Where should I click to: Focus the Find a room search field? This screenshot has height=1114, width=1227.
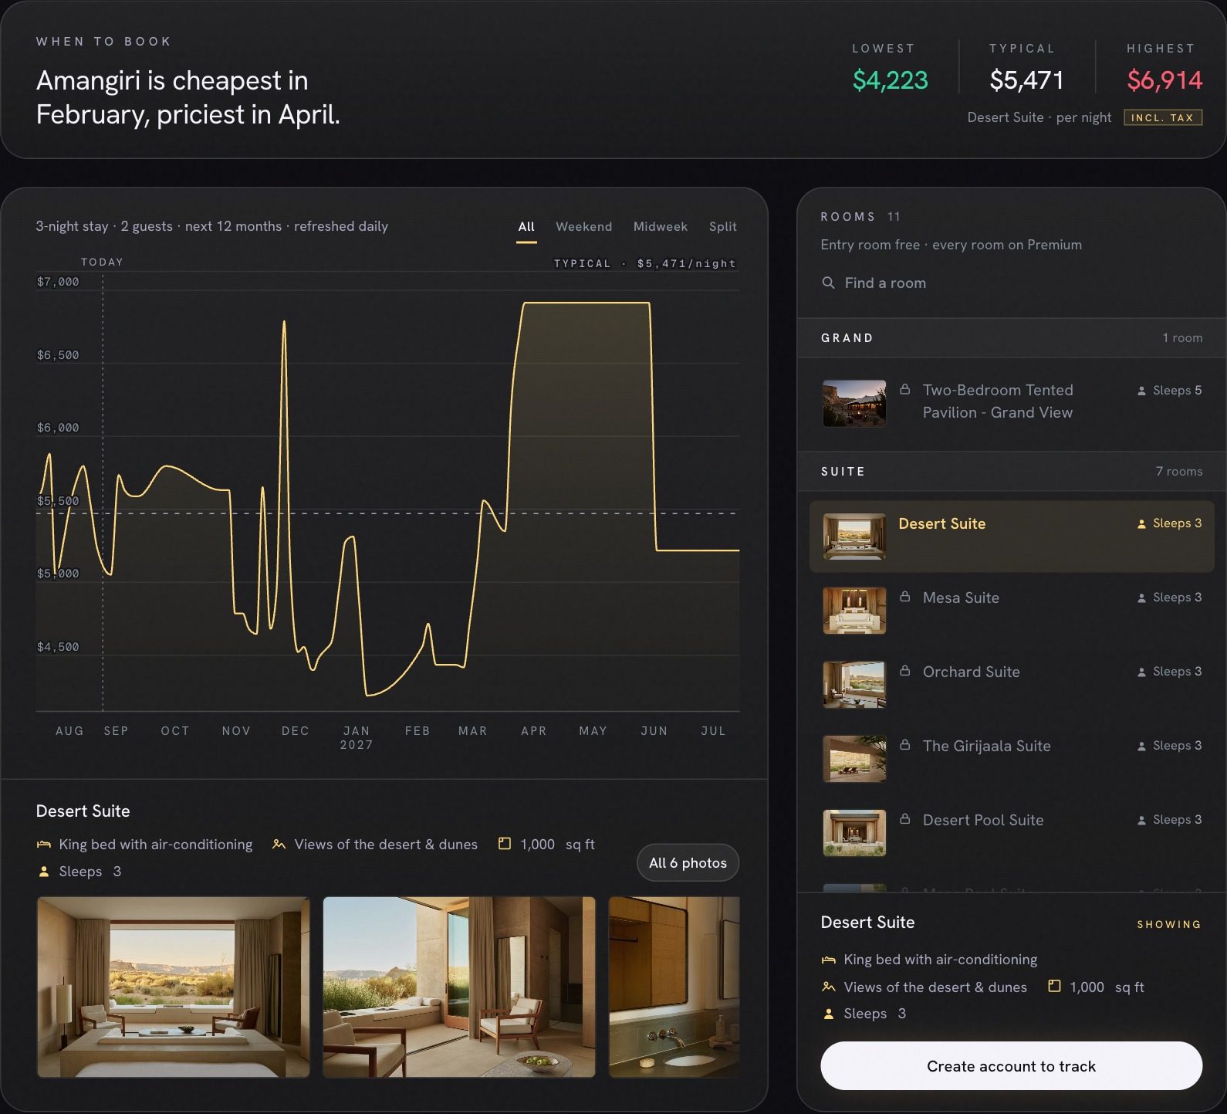(1011, 283)
